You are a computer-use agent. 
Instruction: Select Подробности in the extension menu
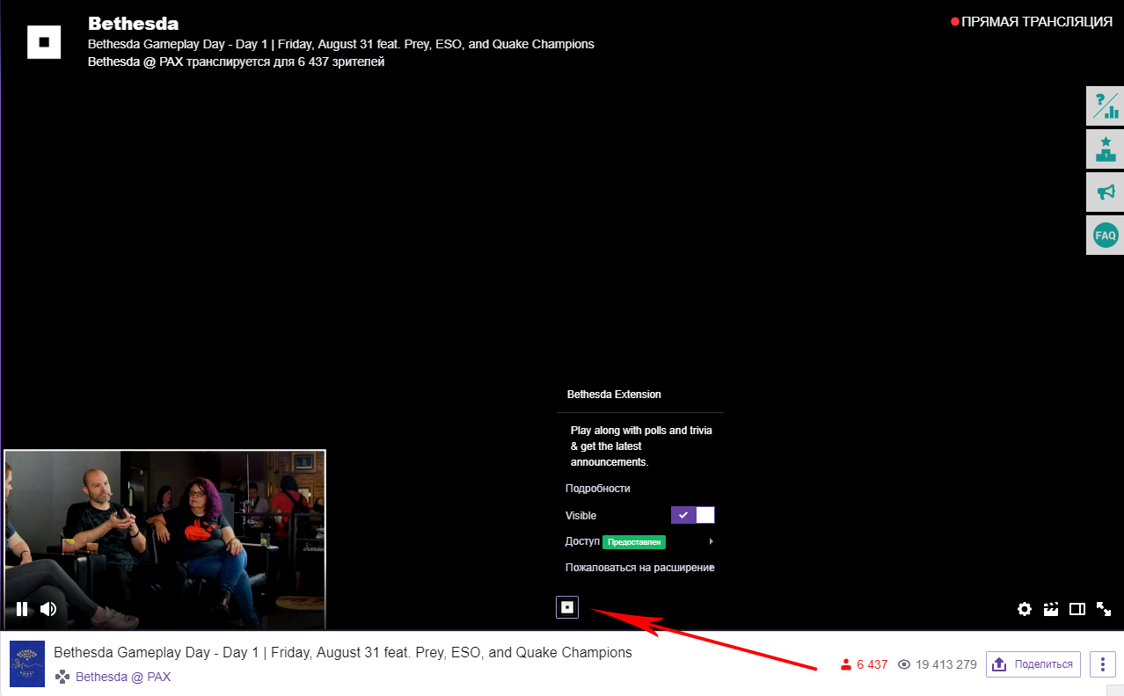pos(598,489)
